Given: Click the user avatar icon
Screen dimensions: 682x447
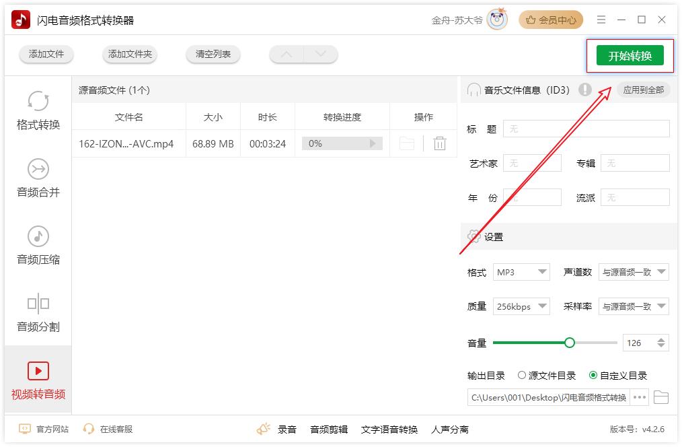Looking at the screenshot, I should click(x=498, y=20).
